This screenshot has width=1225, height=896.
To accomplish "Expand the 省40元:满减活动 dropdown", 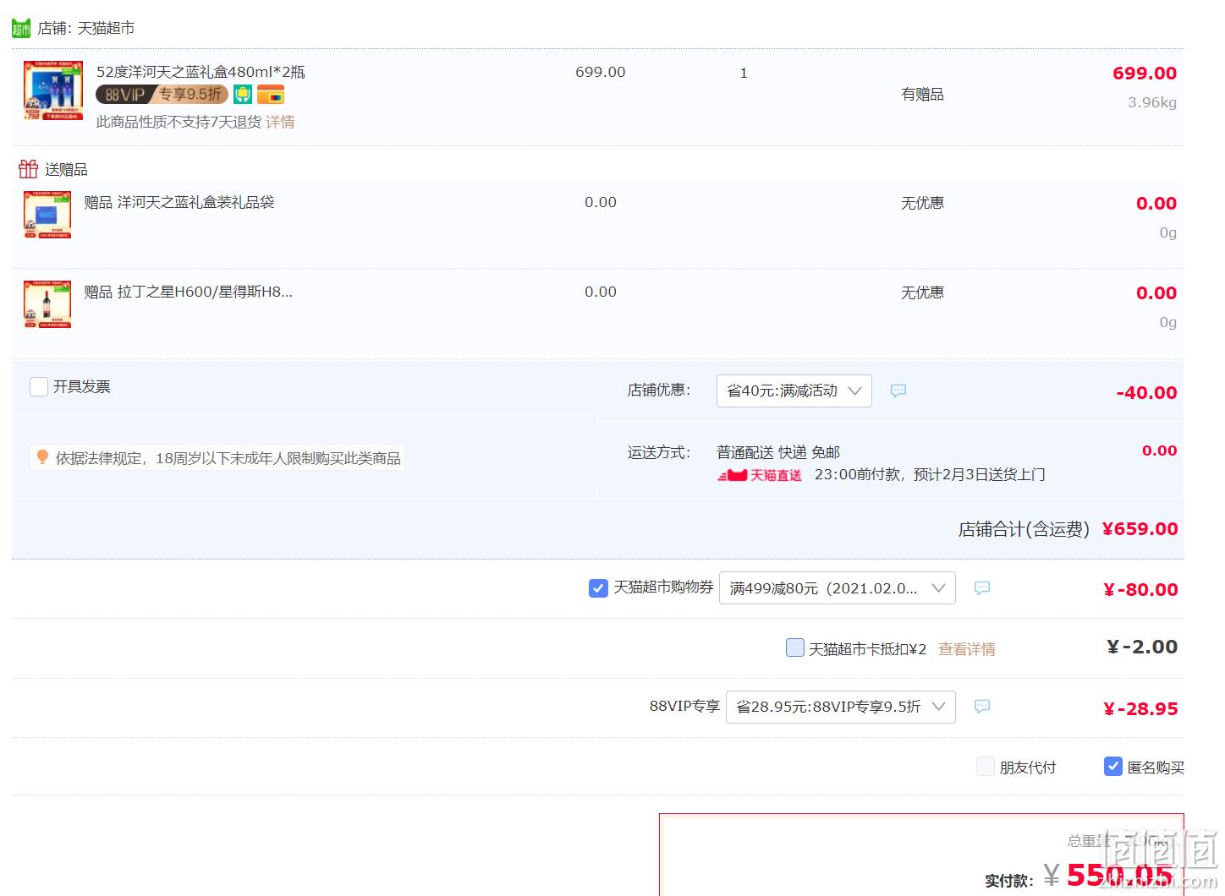I will coord(794,391).
